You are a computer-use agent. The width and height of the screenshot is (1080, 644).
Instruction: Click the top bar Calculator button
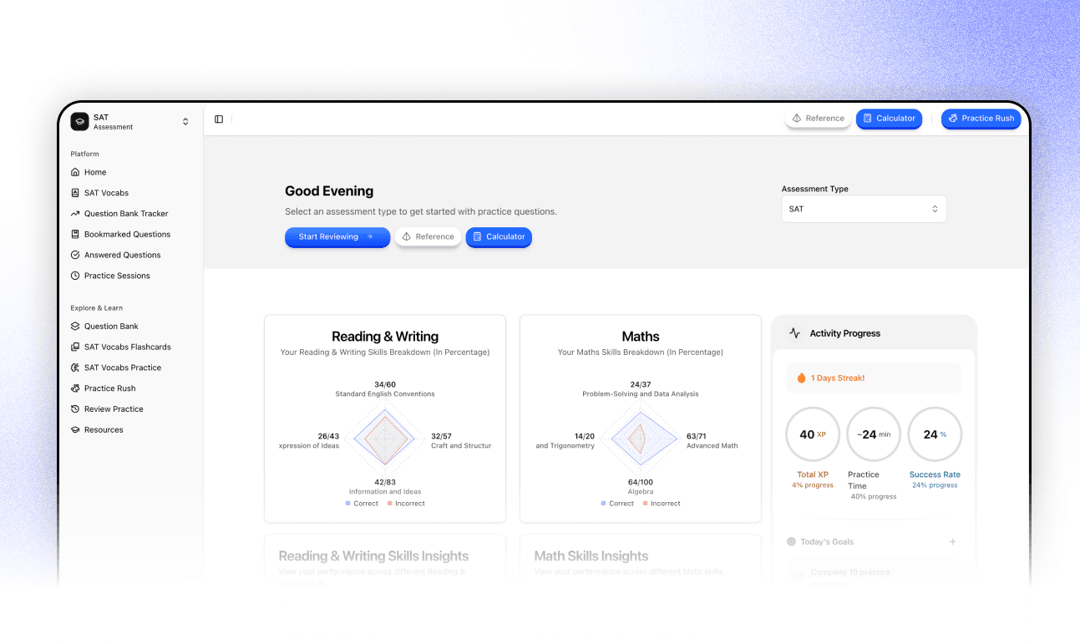tap(889, 119)
